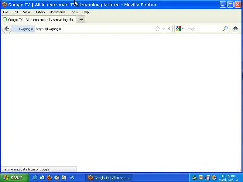Go to the Home page

[235, 29]
